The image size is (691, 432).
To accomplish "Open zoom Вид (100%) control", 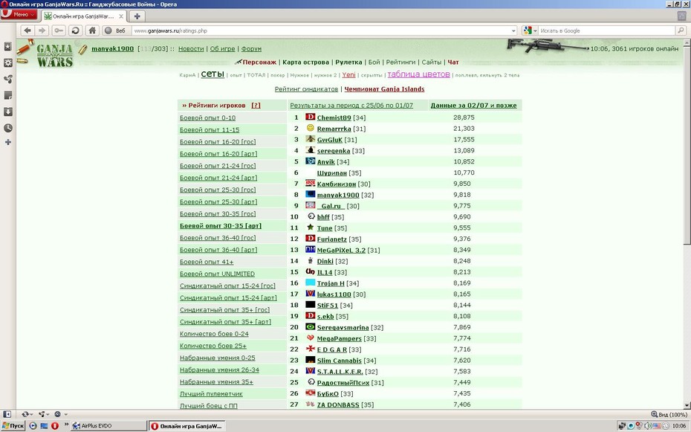I will click(x=669, y=414).
